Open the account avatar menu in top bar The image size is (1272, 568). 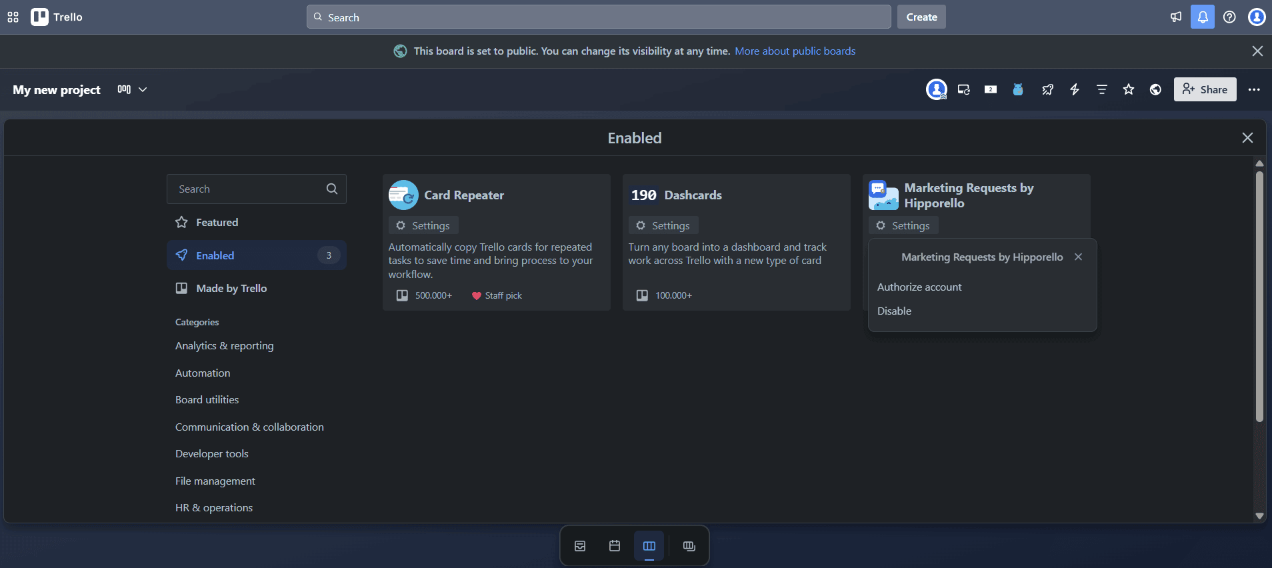pos(1257,17)
